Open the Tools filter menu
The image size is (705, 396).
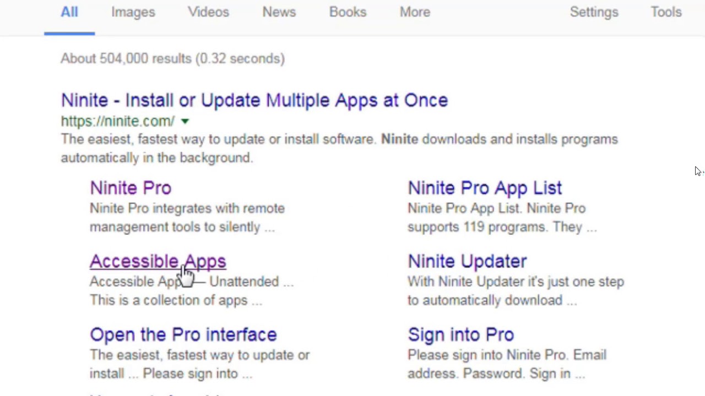coord(666,12)
